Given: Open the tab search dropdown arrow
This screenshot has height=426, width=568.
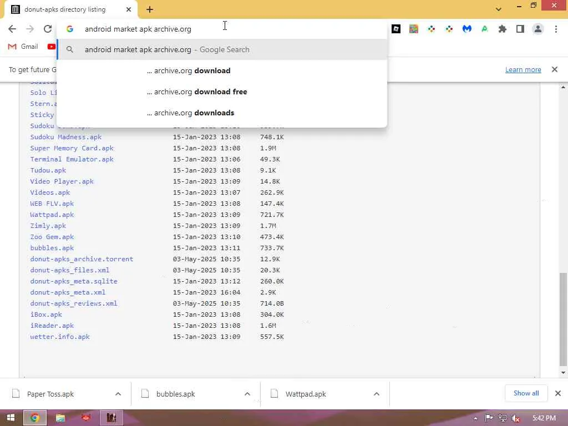Looking at the screenshot, I should [499, 9].
